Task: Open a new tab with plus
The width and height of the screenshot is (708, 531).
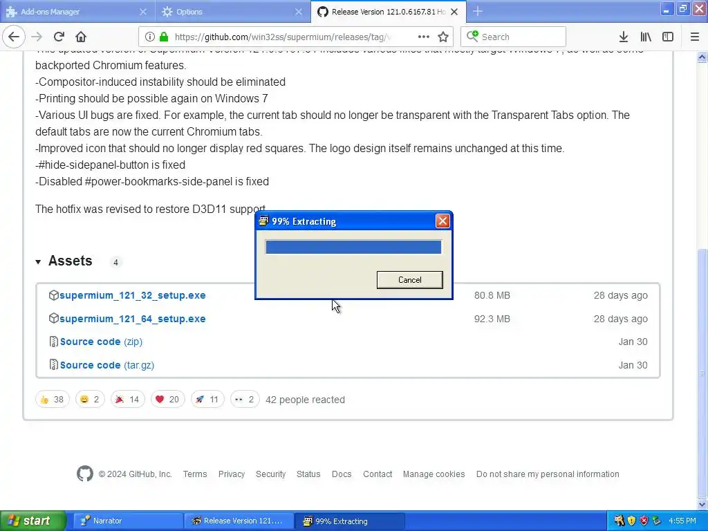Action: tap(478, 12)
